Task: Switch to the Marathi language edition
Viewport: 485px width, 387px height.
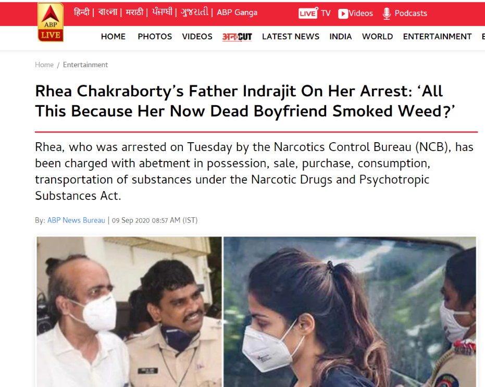Action: coord(134,12)
